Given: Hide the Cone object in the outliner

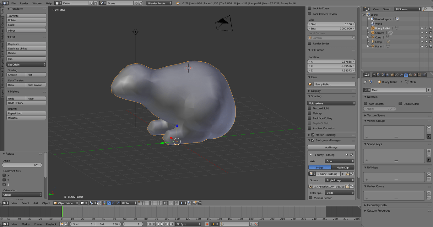Looking at the screenshot, I should [422, 37].
